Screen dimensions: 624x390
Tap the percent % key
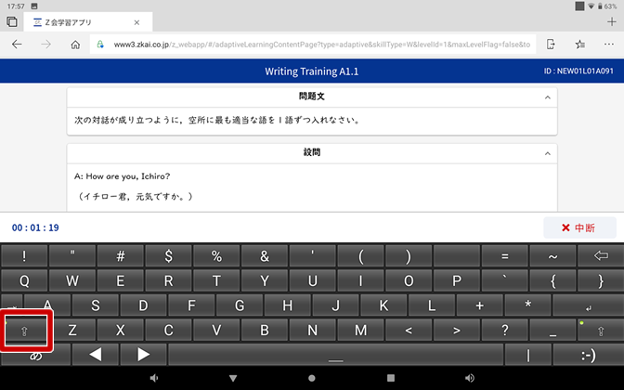216,255
